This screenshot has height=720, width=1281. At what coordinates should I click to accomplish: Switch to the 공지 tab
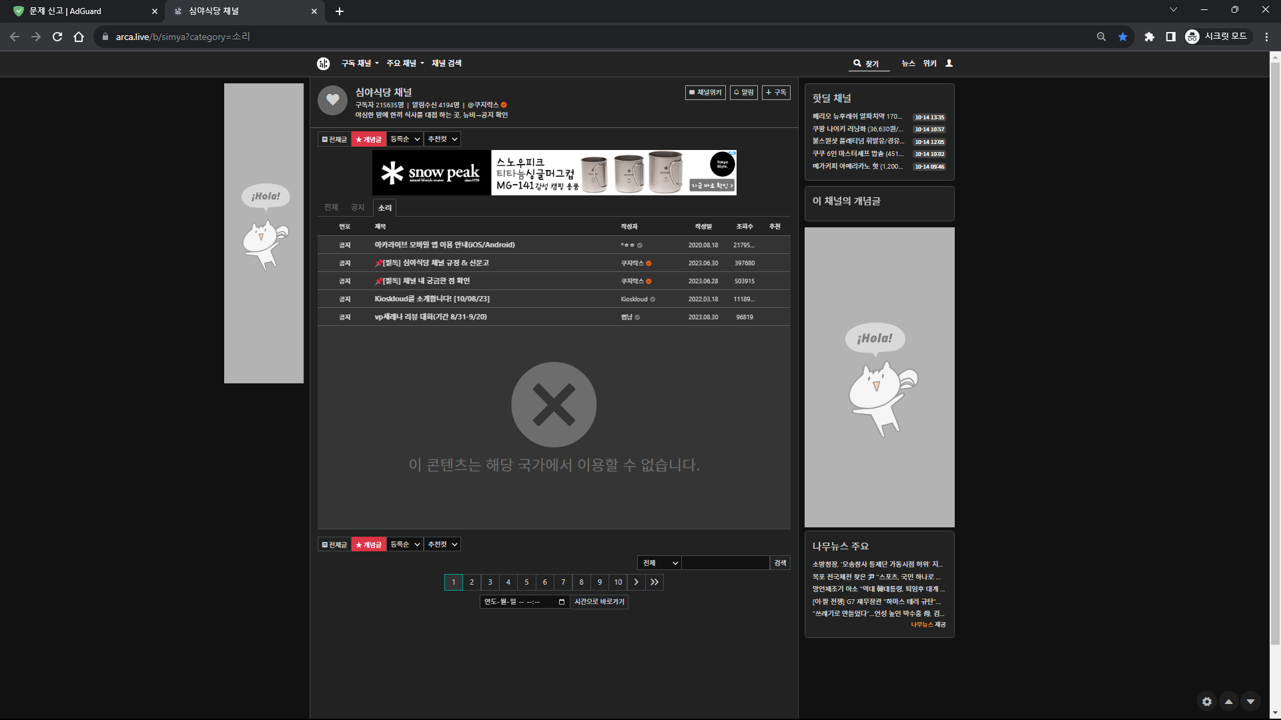[x=358, y=207]
